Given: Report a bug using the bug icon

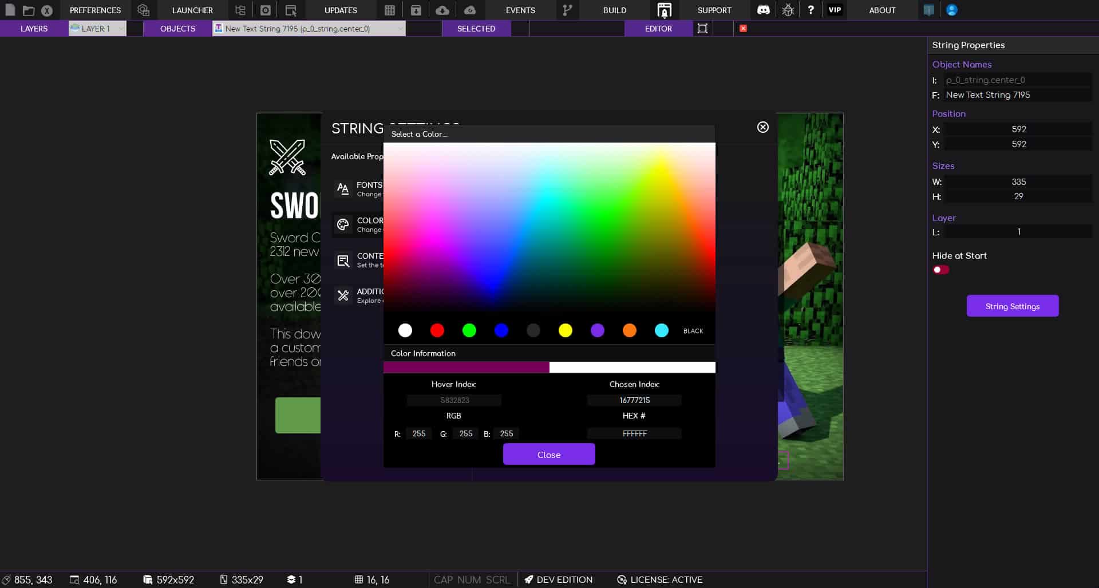Looking at the screenshot, I should click(788, 10).
